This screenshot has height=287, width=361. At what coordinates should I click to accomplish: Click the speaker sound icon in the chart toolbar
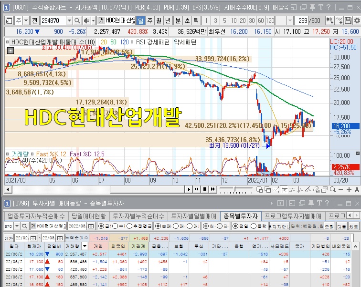click(x=86, y=20)
